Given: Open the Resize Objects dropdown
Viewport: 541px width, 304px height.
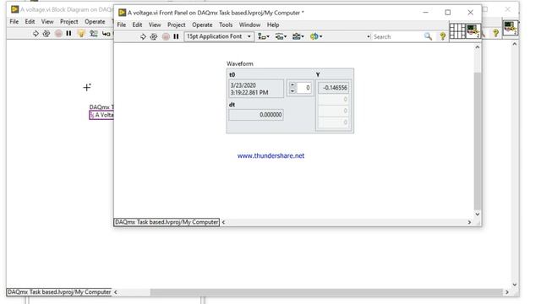Looking at the screenshot, I should (298, 36).
